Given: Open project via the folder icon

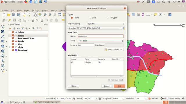Looking at the screenshot, I should (x=9, y=15).
